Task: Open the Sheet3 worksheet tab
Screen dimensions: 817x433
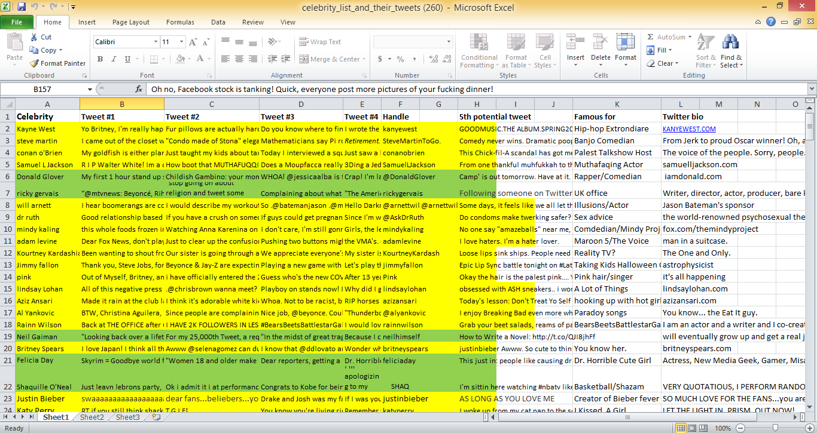Action: (x=127, y=417)
